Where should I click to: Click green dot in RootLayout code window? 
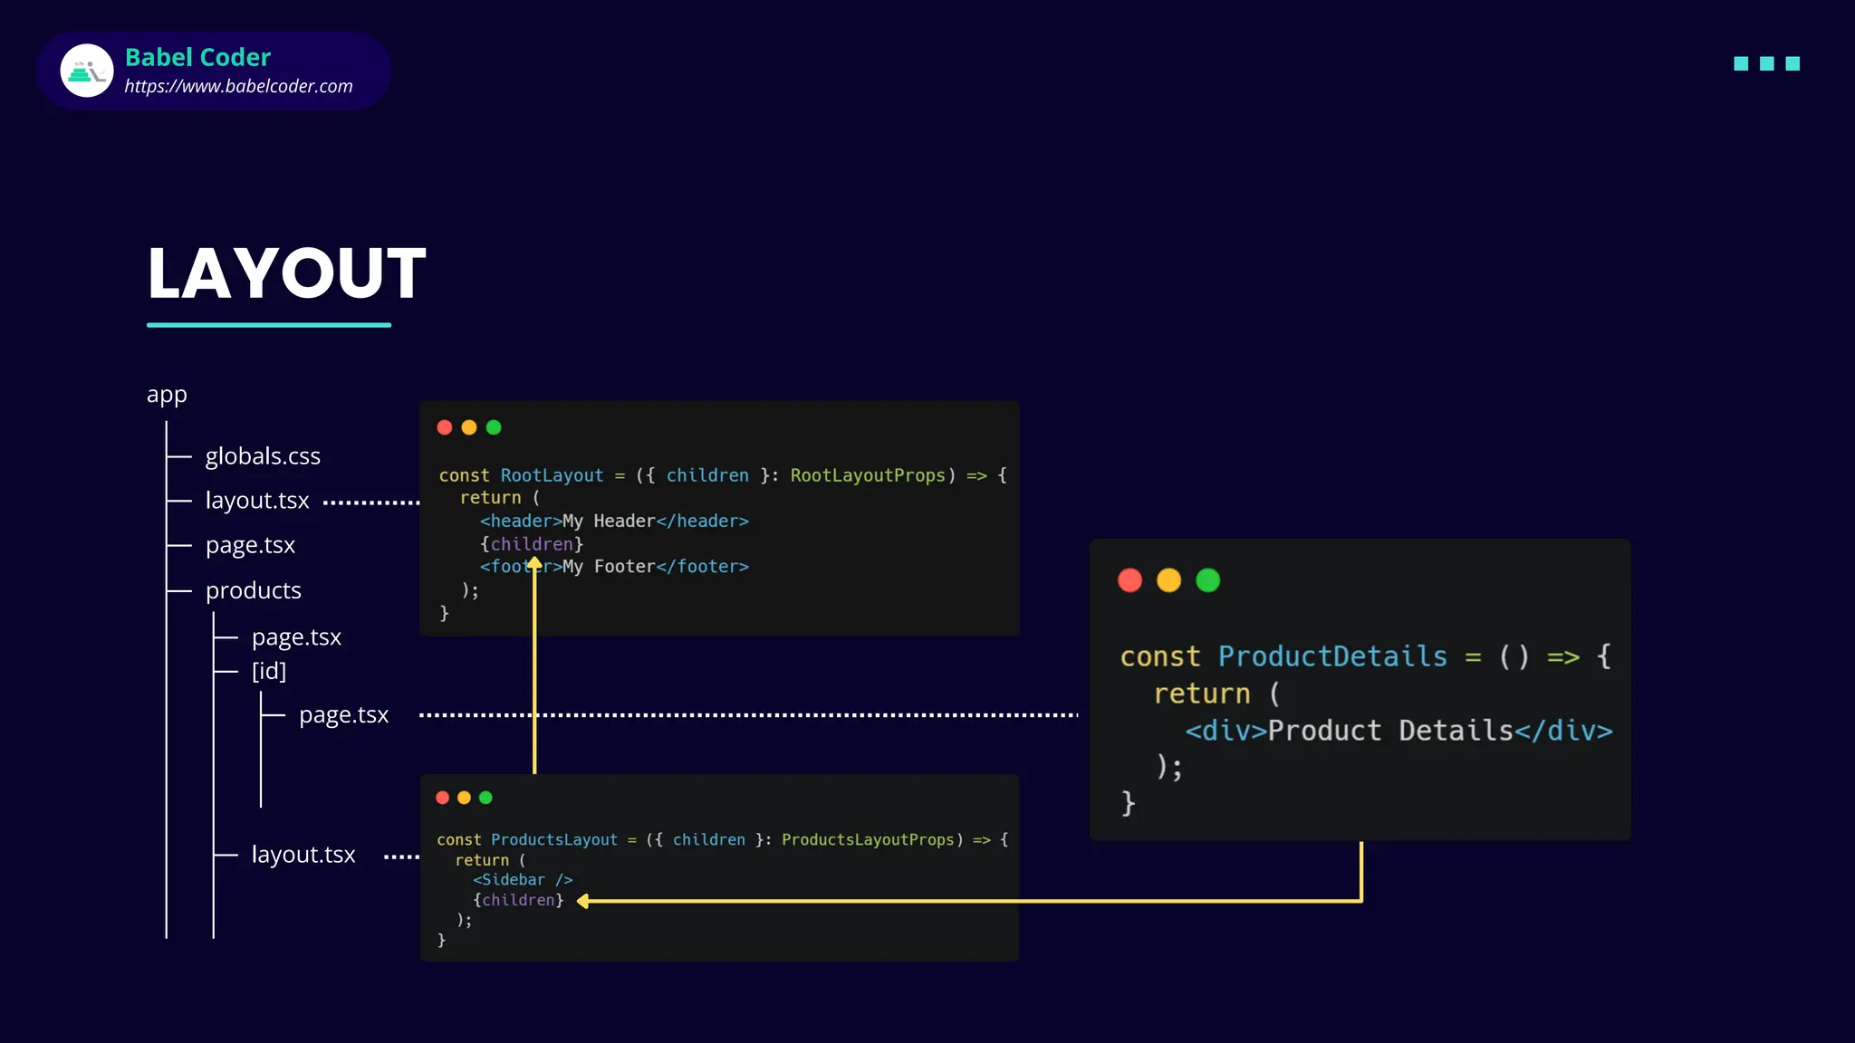coord(494,427)
